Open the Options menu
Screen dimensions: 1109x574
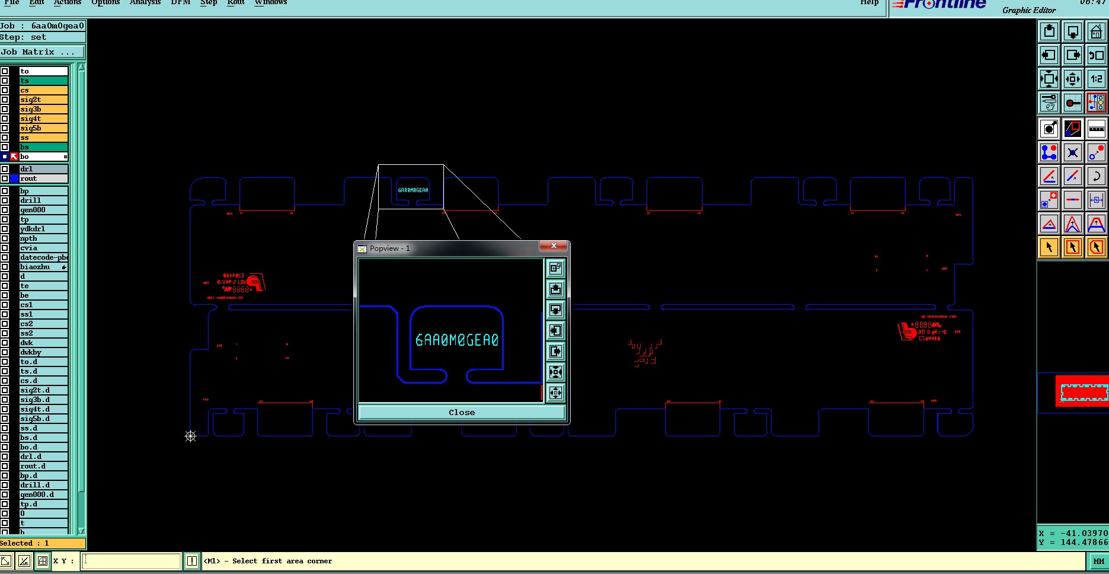106,2
